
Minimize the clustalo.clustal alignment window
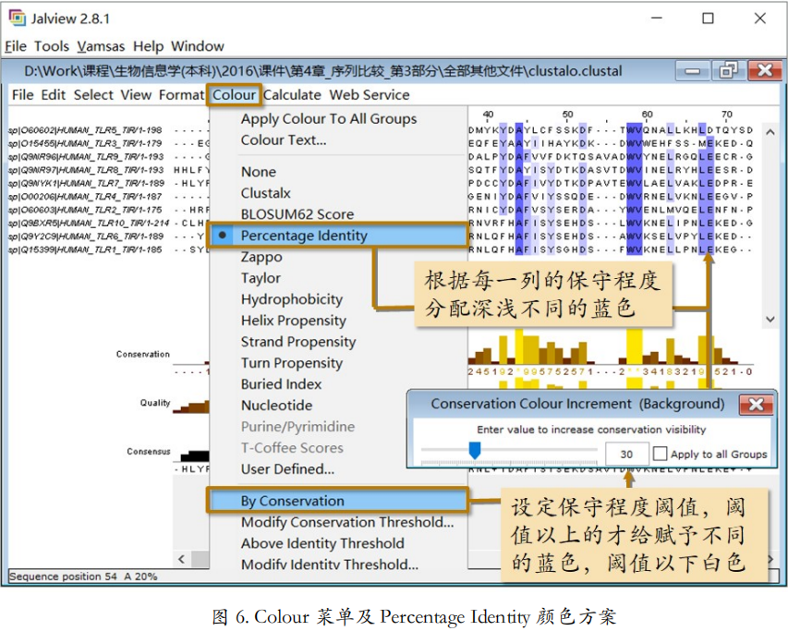[693, 70]
